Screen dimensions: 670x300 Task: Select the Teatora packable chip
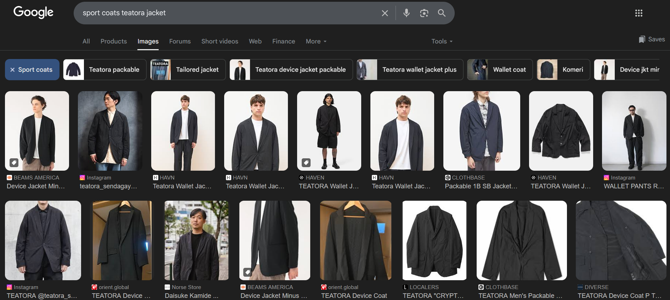(105, 70)
